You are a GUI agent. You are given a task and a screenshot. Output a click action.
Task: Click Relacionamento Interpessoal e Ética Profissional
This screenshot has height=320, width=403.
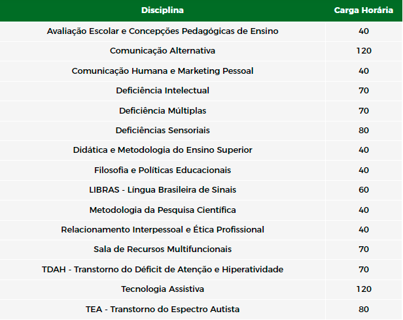click(162, 230)
